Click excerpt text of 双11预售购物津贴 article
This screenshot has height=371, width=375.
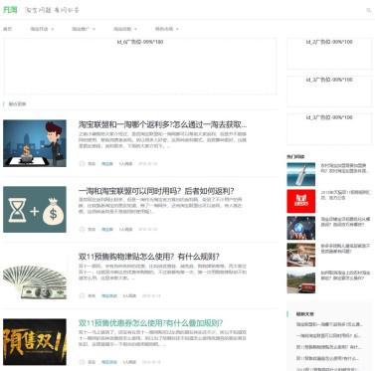tap(162, 272)
